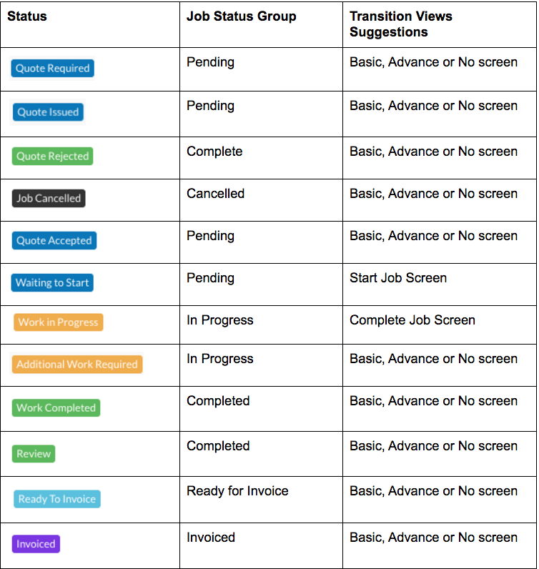
Task: Select the green Review badge
Action: point(34,454)
